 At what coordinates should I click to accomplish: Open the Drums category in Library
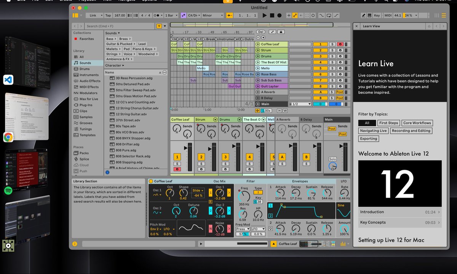click(x=85, y=69)
